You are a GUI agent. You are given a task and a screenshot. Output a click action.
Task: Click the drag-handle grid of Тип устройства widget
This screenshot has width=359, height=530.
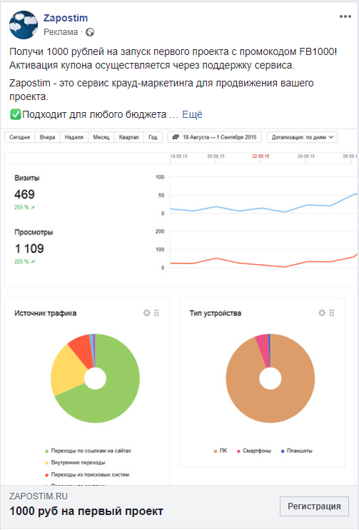pyautogui.click(x=332, y=313)
